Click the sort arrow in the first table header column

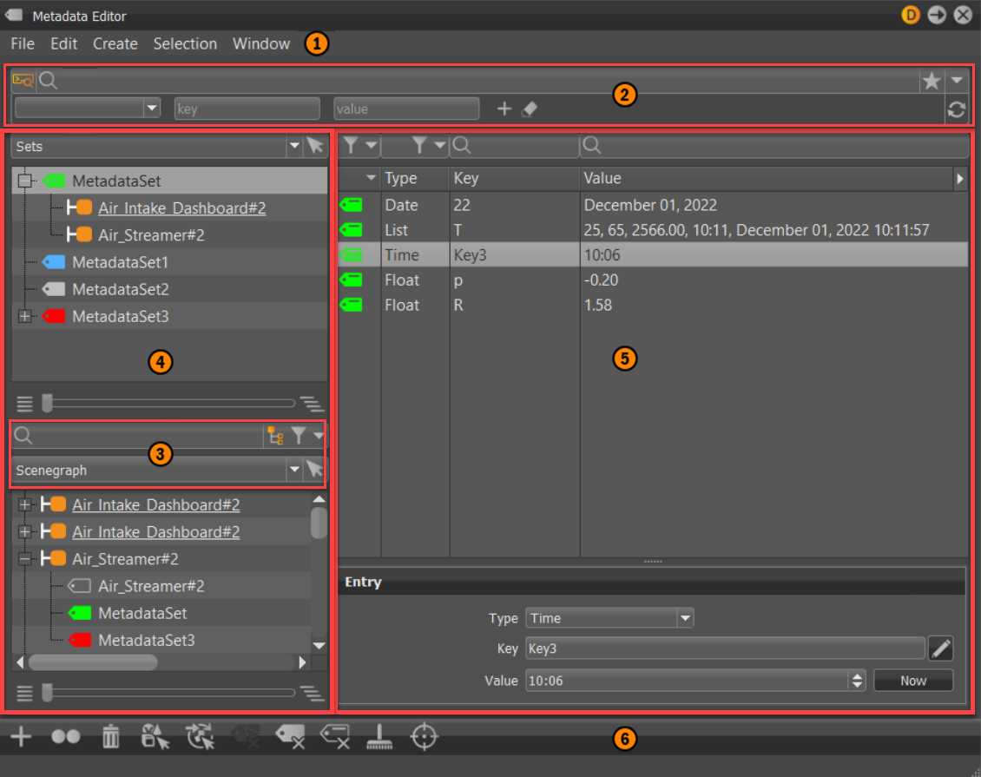pos(371,178)
